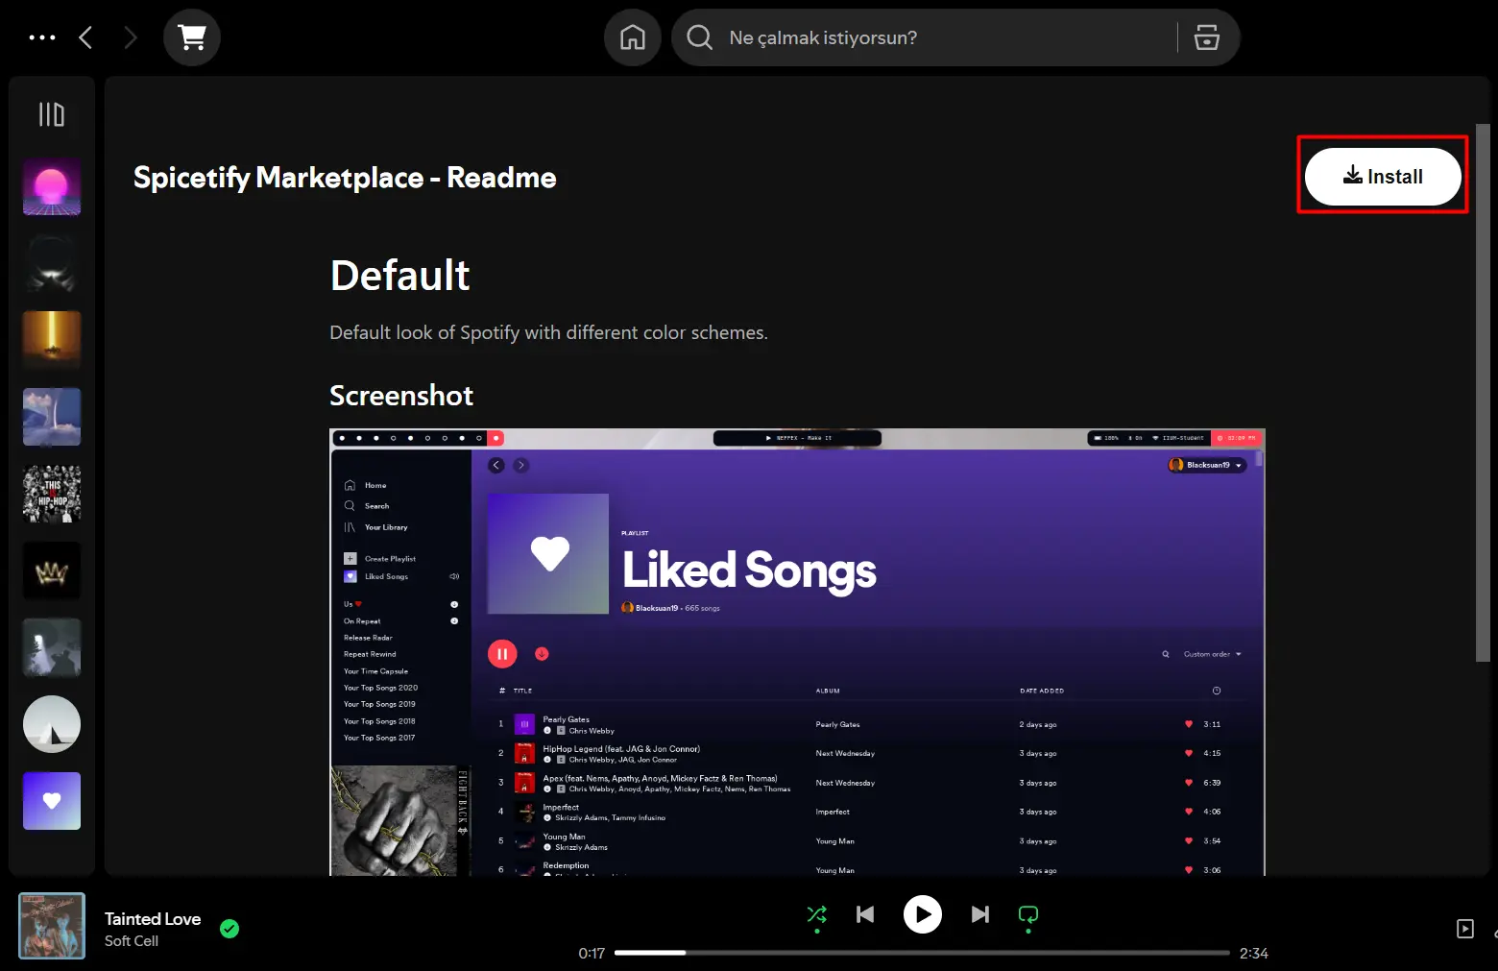Start playback with the Play button

(x=923, y=914)
